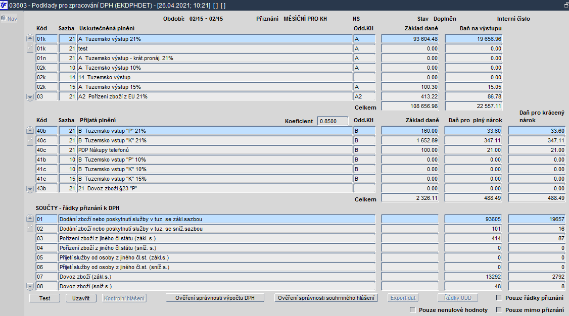Click the Export dat button
Image resolution: width=569 pixels, height=316 pixels.
pos(403,298)
